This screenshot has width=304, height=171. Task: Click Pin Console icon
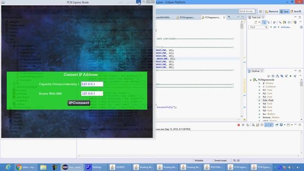276,125
